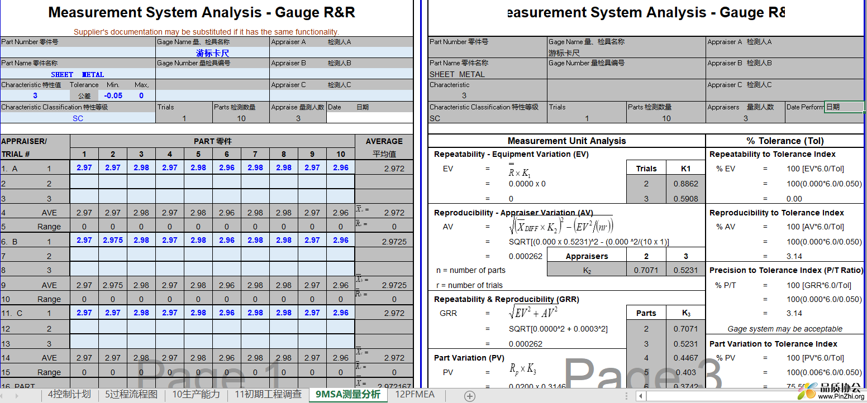
Task: Click the % AV result 3.14
Action: (794, 256)
